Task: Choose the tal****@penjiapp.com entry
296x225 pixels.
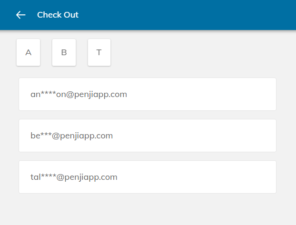Action: point(148,177)
